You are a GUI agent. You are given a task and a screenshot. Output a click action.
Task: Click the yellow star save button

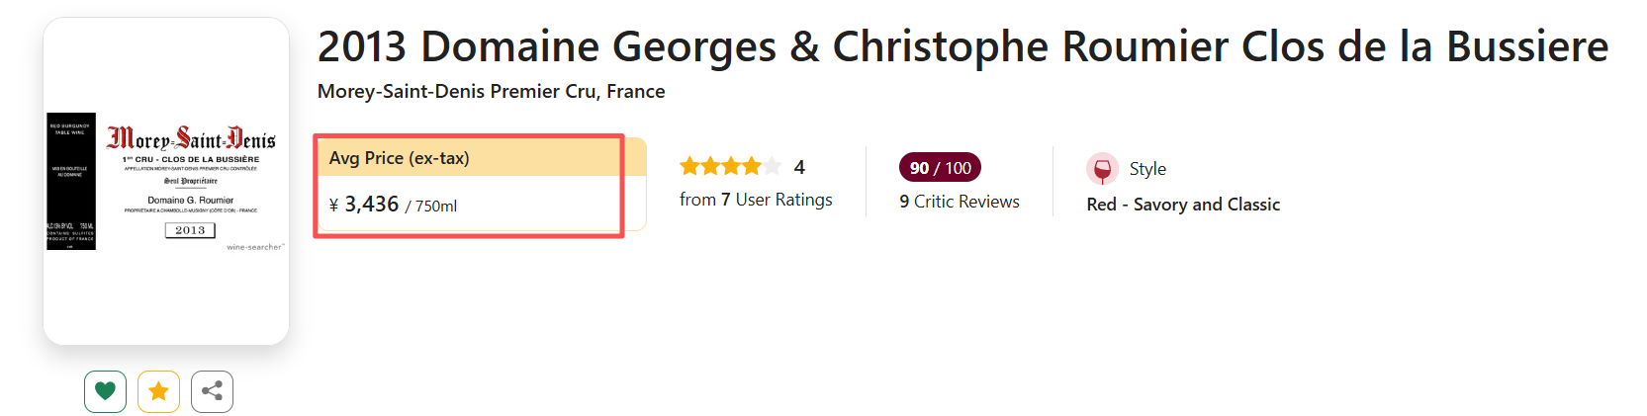(158, 391)
